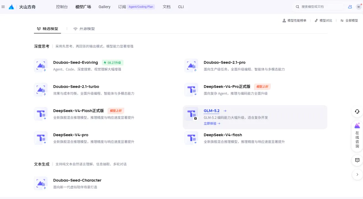Click the arrow next to GLM-5.2

[x=225, y=111]
